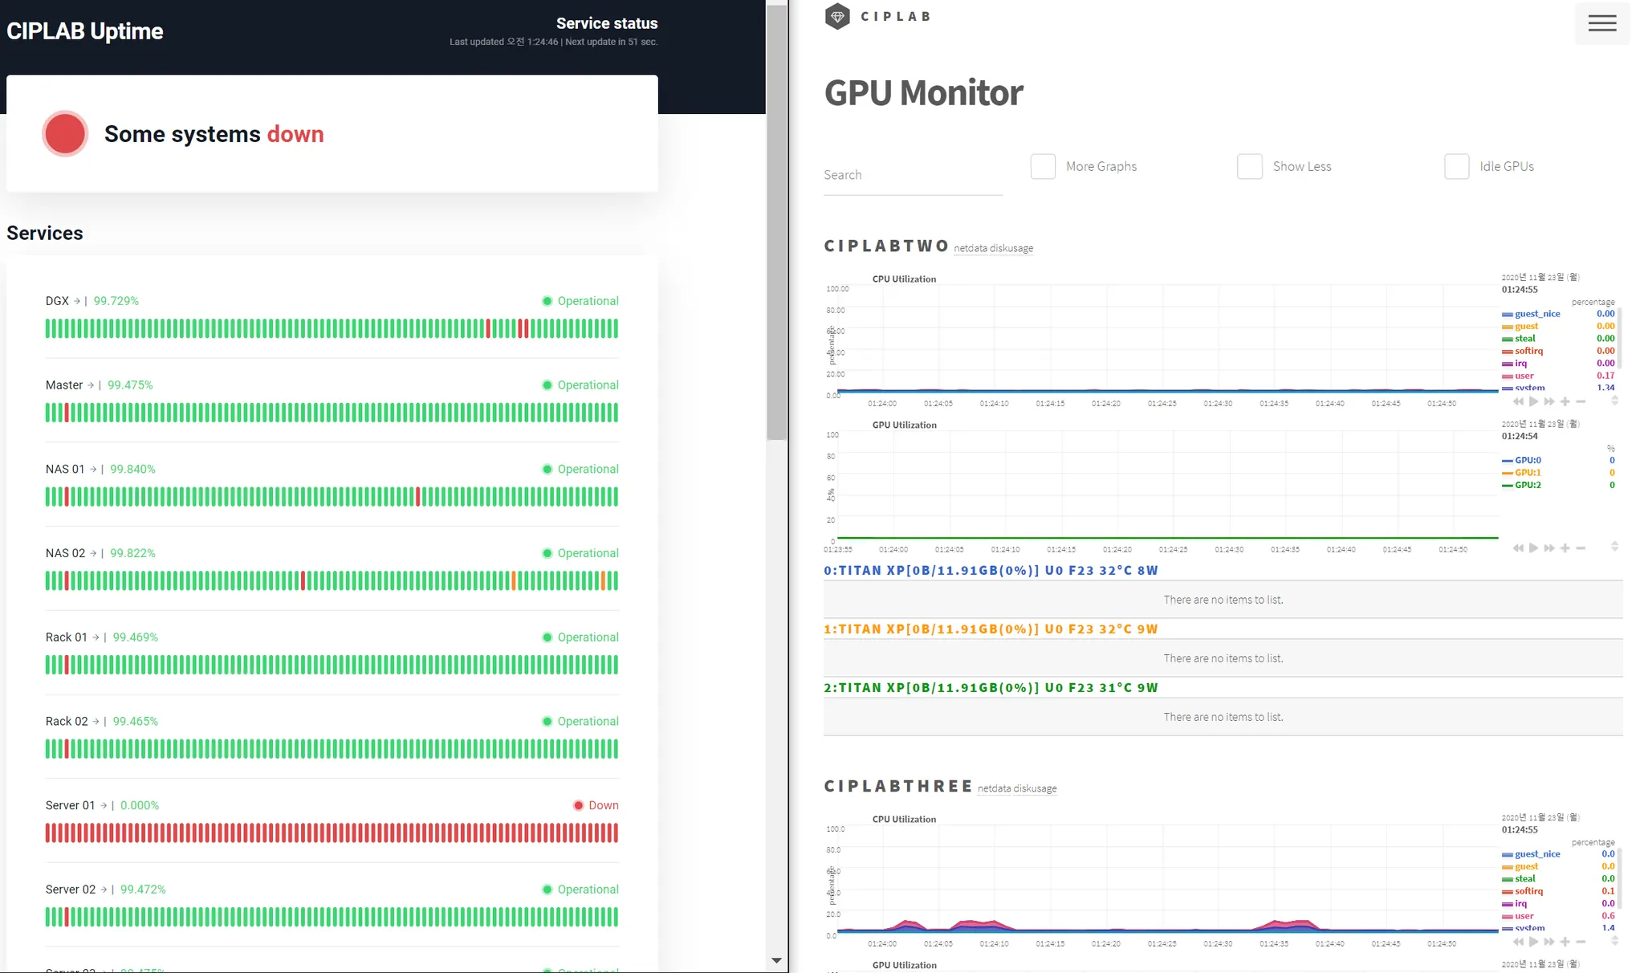
Task: Click the GPU Monitor search field
Action: coord(912,175)
